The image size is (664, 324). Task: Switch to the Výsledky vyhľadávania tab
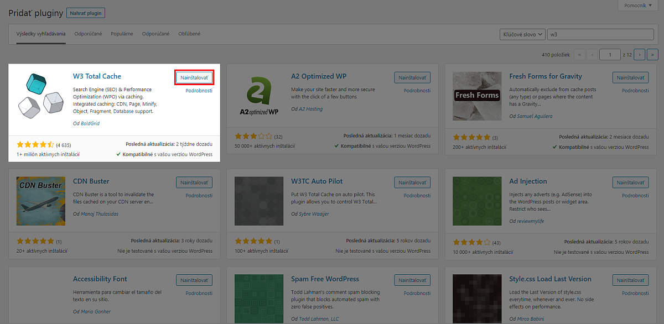[41, 34]
